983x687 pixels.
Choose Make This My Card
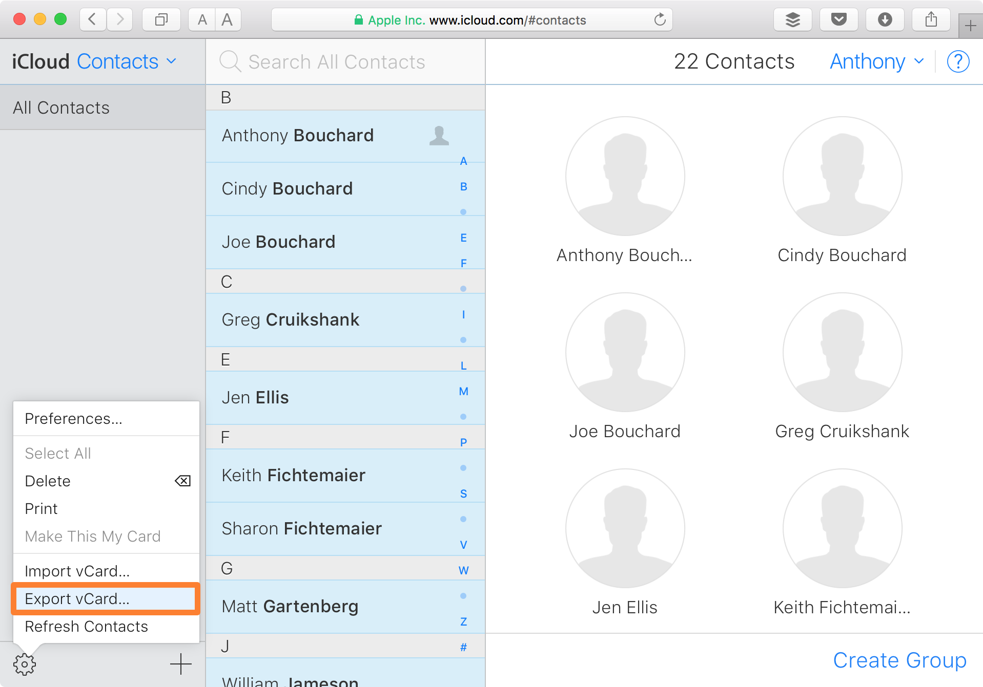(x=106, y=536)
